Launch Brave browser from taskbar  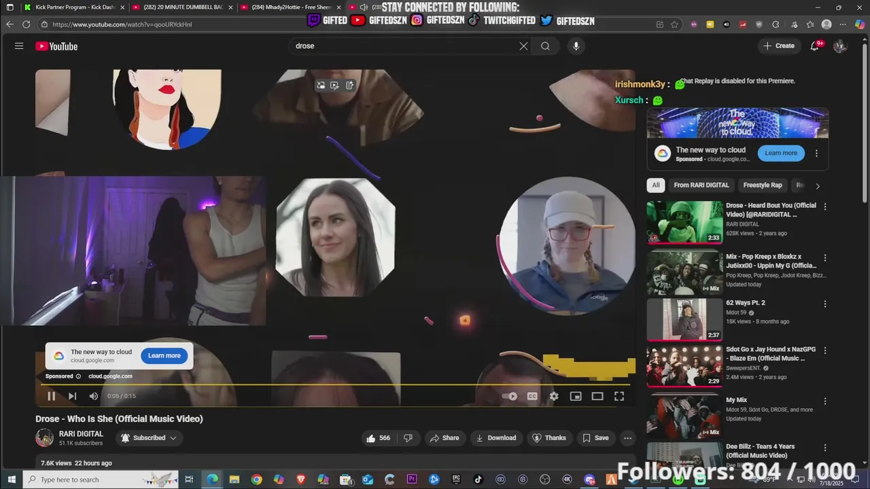click(300, 479)
